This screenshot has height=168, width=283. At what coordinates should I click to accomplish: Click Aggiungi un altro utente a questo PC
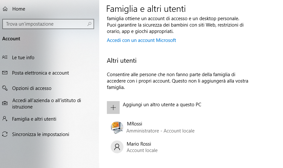162,105
